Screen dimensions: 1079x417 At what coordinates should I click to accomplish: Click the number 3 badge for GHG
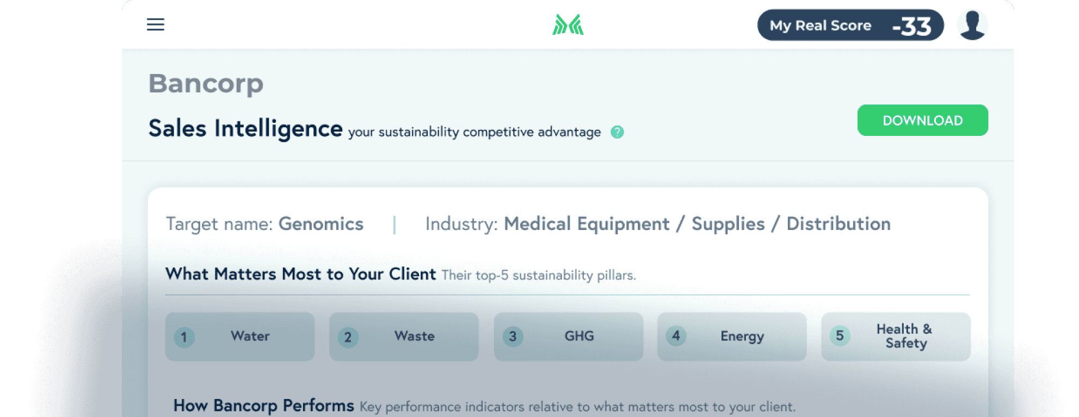[x=513, y=337]
